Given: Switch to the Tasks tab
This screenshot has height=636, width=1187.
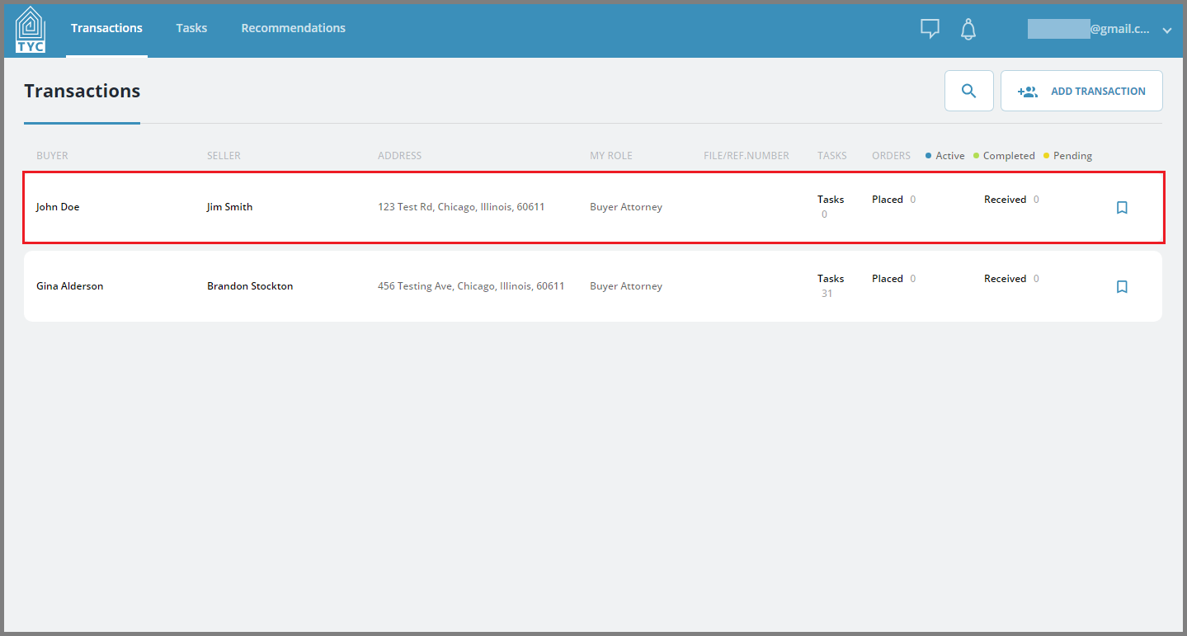Looking at the screenshot, I should coord(191,27).
